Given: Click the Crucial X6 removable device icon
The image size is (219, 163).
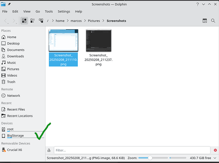Looking at the screenshot, I should click(4, 150).
